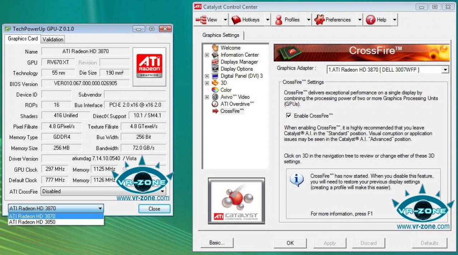Switch to the Validation tab in GPU-Z

click(53, 40)
